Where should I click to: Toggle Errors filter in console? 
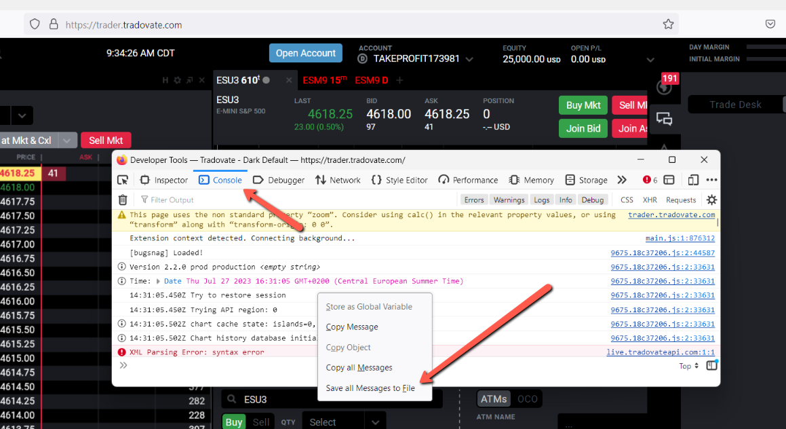(474, 200)
